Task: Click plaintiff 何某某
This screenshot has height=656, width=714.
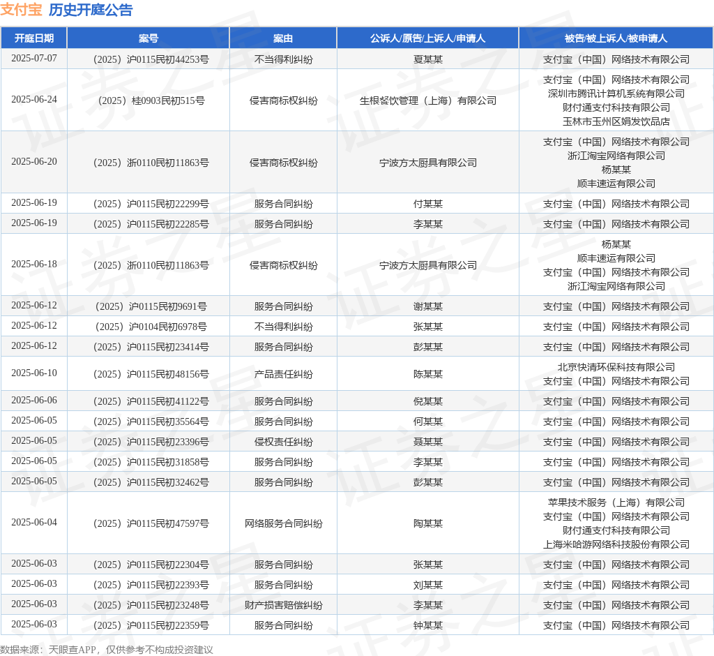Action: point(428,422)
